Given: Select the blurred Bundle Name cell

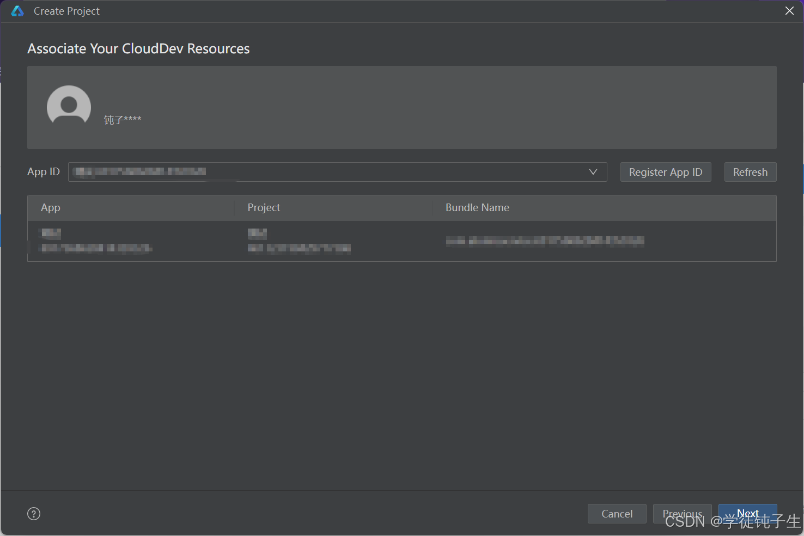Looking at the screenshot, I should pyautogui.click(x=545, y=241).
